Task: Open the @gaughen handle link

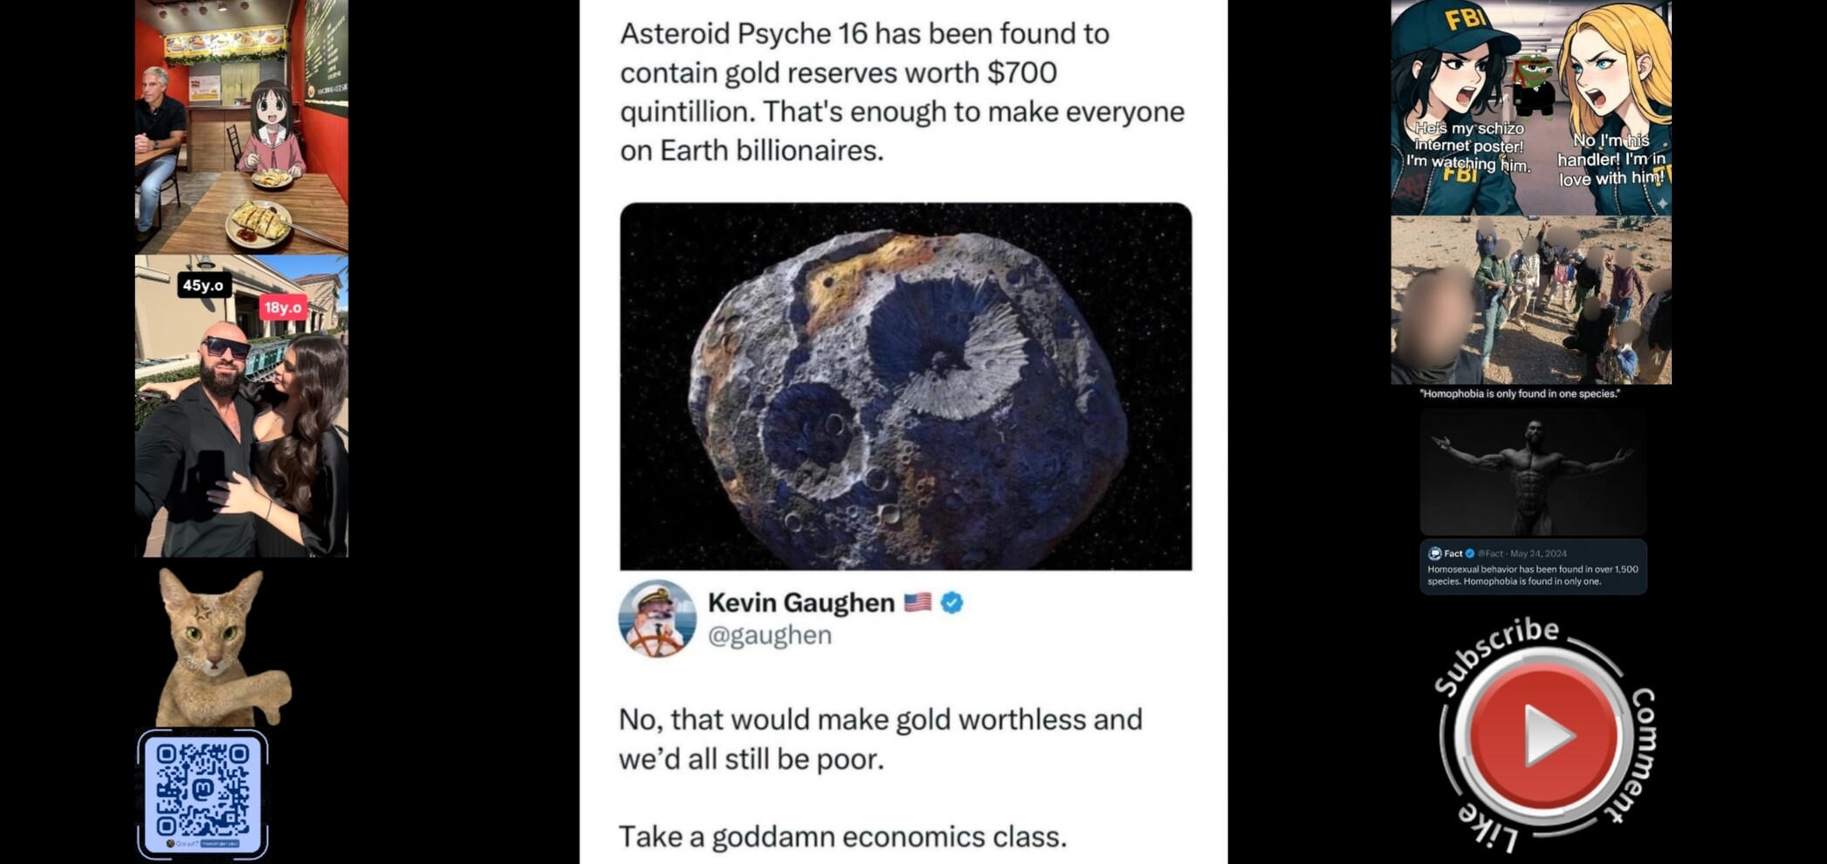Action: (769, 635)
